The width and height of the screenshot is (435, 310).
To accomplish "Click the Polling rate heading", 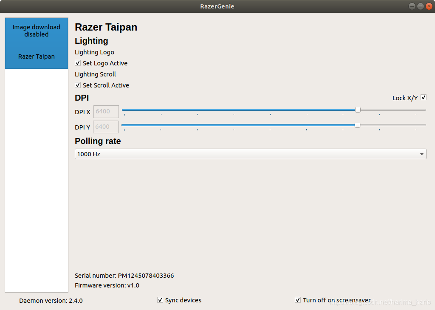I will (x=98, y=141).
